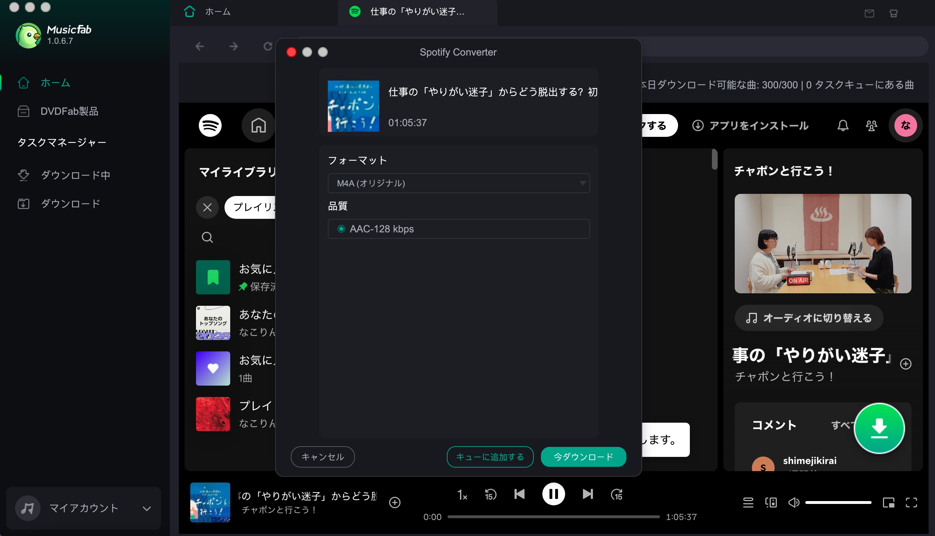Select ホーム in the sidebar

tap(55, 83)
